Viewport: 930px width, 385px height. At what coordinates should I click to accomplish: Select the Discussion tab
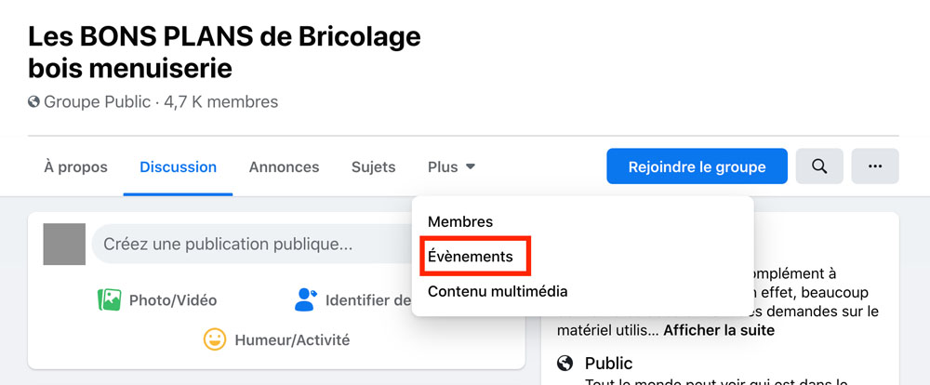click(x=178, y=167)
